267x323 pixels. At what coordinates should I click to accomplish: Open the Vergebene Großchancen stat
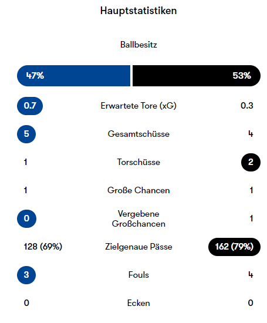(x=138, y=219)
